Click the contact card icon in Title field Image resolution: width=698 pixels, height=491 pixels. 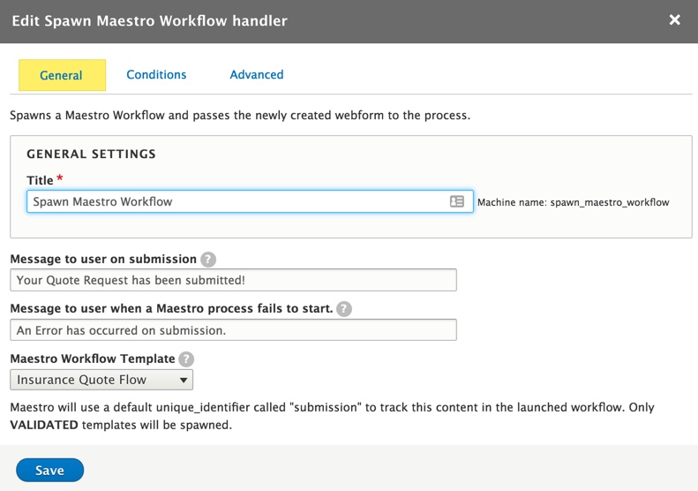[x=457, y=201]
